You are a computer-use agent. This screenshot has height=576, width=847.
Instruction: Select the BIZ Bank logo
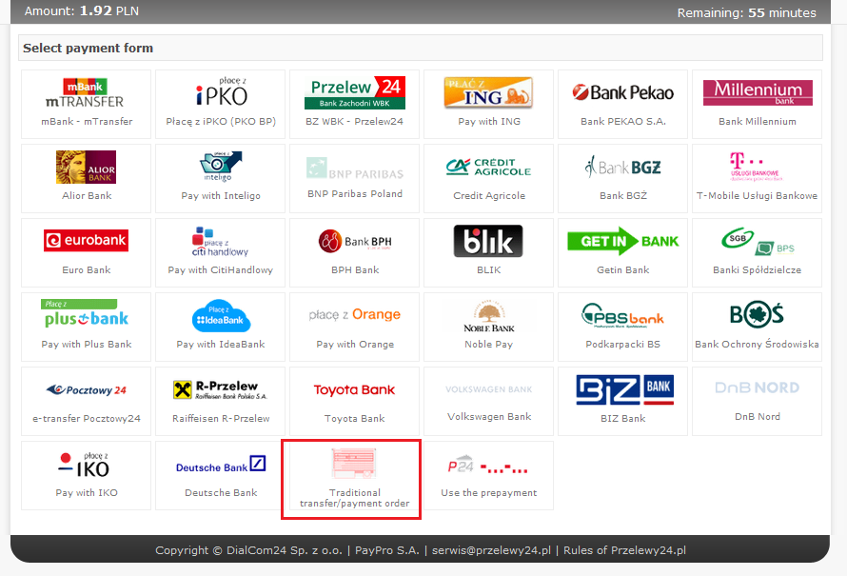[x=625, y=390]
